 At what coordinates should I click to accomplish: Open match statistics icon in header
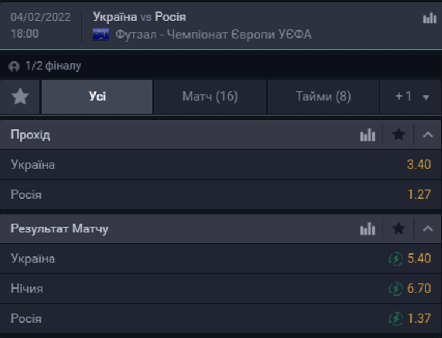[x=429, y=18]
